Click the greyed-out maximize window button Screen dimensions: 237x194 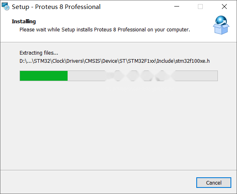[200, 7]
